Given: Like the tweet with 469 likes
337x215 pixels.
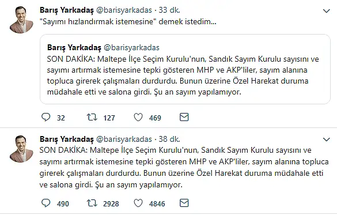Looking at the screenshot, I should click(x=138, y=118).
